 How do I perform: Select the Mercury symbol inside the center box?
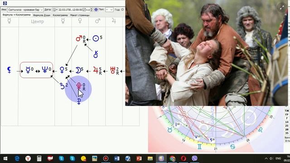(x=28, y=70)
